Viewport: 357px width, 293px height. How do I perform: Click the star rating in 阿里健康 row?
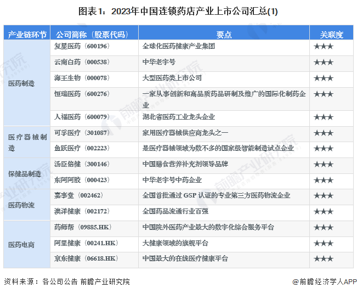324,244
